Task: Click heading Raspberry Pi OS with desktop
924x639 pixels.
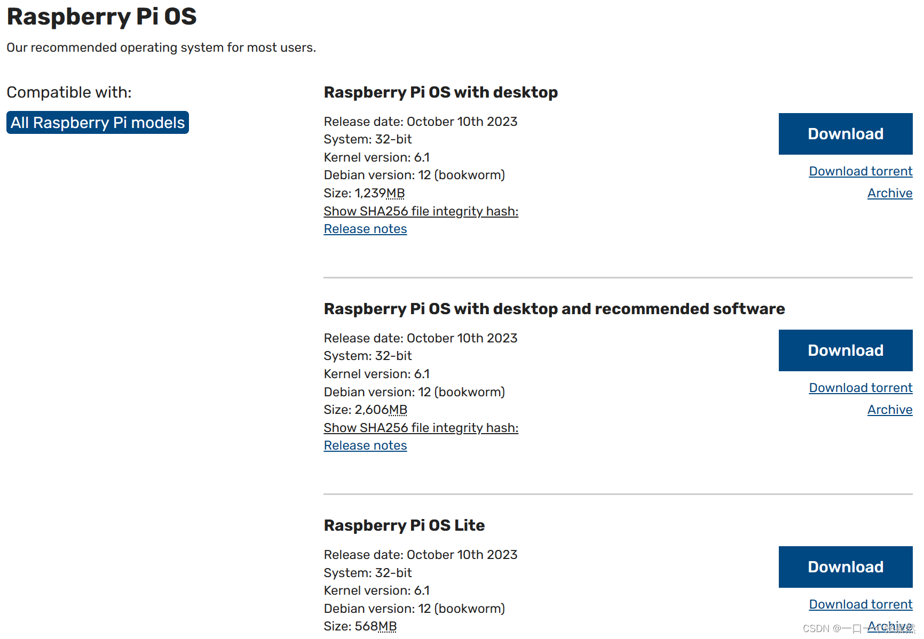Action: click(x=441, y=92)
